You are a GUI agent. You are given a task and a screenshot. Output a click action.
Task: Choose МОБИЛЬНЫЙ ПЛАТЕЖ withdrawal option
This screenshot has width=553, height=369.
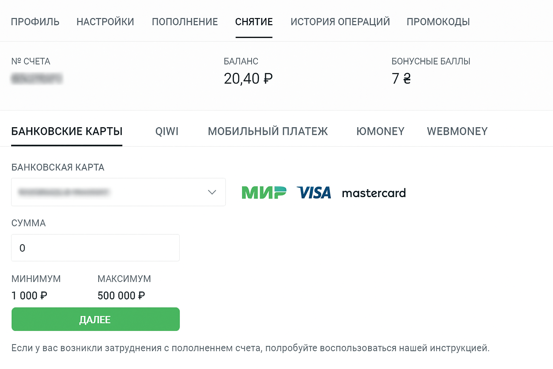(268, 131)
